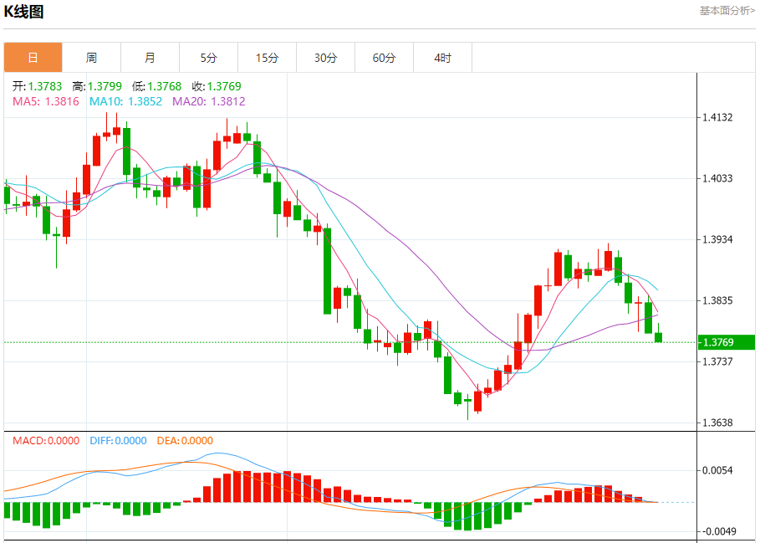Choose the 60分 interval tab

coord(384,58)
